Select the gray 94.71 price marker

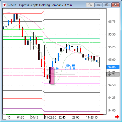[113, 74]
